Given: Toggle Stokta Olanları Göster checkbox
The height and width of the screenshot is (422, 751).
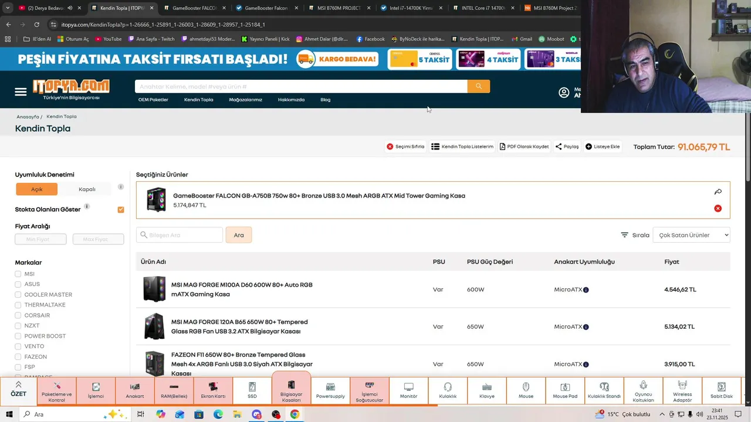Looking at the screenshot, I should tap(121, 209).
